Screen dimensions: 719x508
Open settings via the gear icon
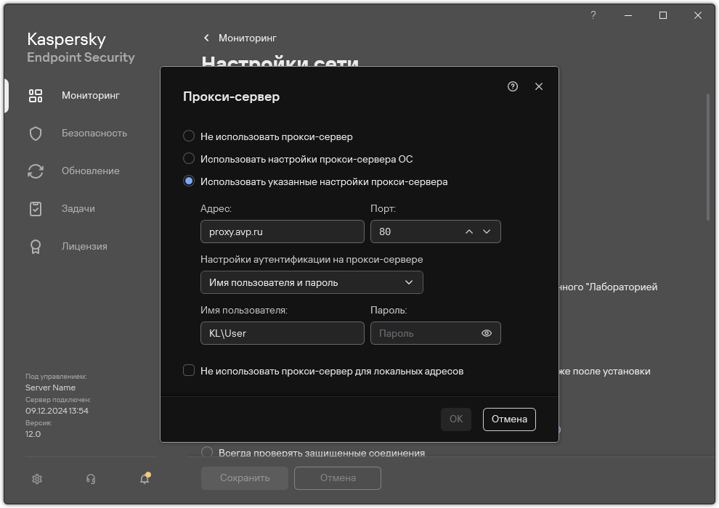coord(37,479)
